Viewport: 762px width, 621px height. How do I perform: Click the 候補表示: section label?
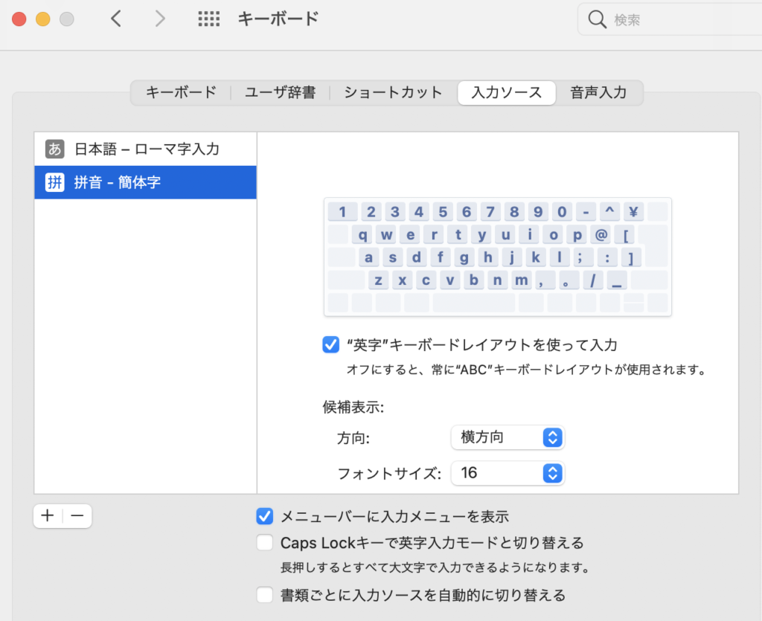(x=353, y=407)
